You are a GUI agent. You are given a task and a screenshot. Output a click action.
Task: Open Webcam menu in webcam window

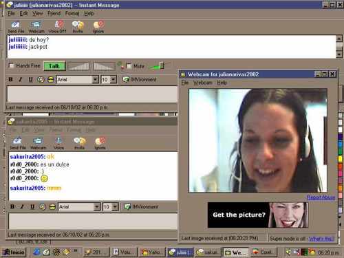[x=202, y=83]
